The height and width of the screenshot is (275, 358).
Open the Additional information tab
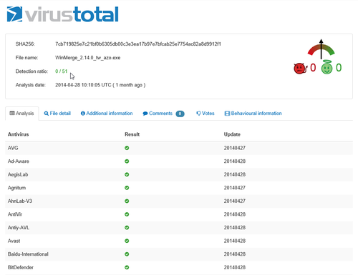point(107,114)
